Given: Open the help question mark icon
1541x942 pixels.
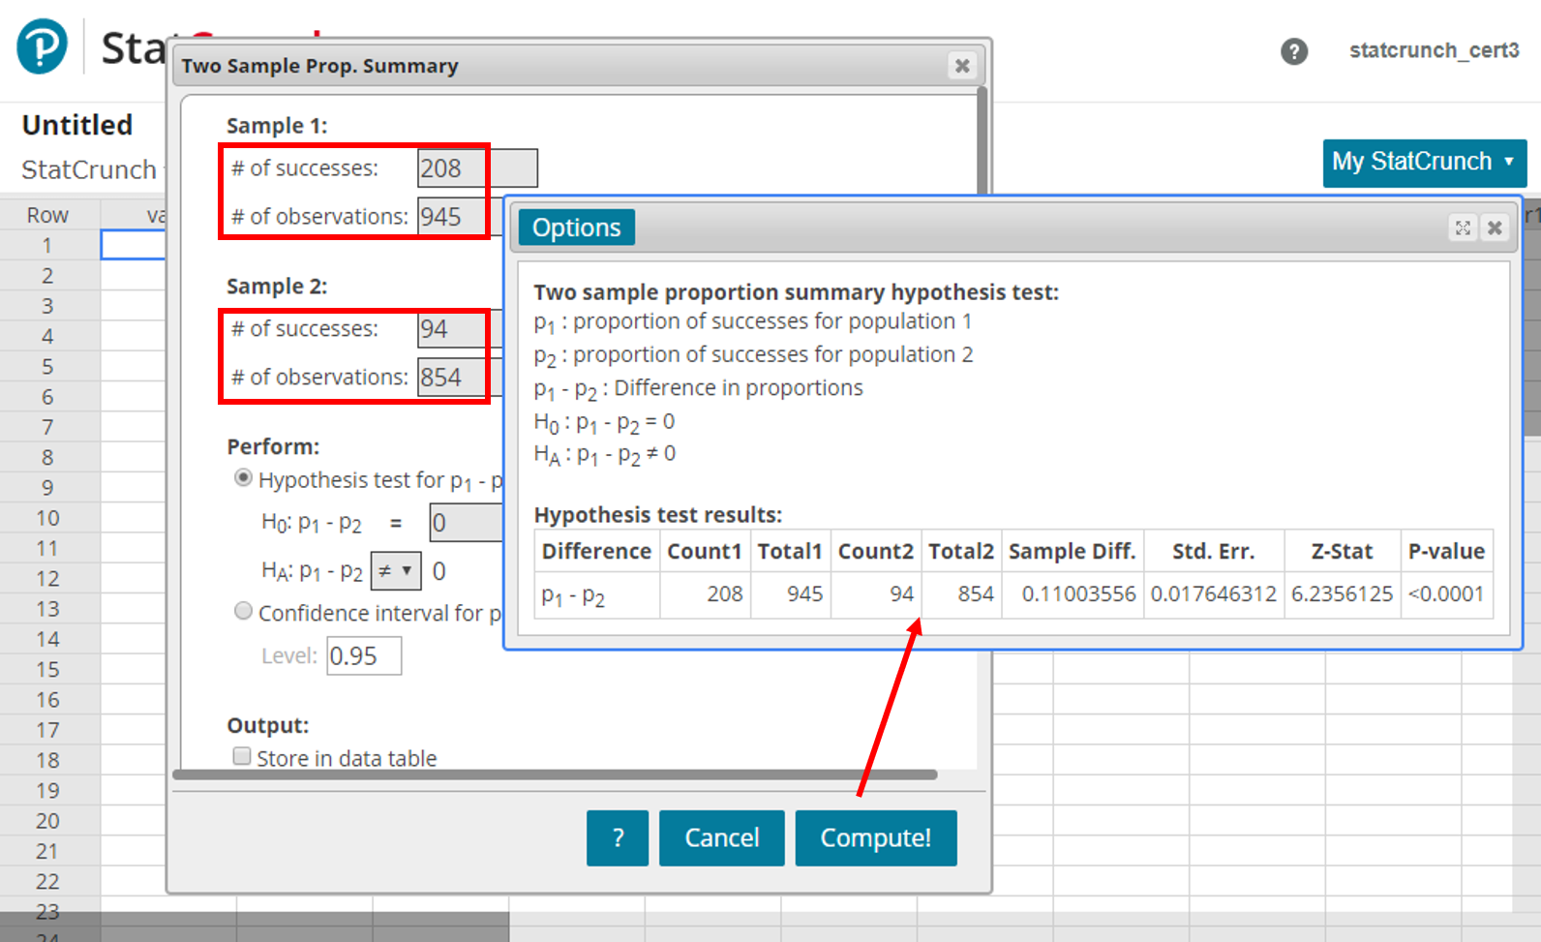Looking at the screenshot, I should [x=1294, y=51].
